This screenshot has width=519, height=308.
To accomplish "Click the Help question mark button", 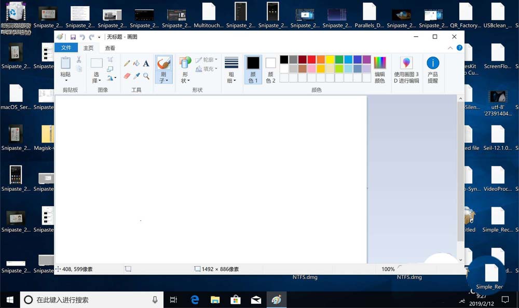I will (460, 47).
